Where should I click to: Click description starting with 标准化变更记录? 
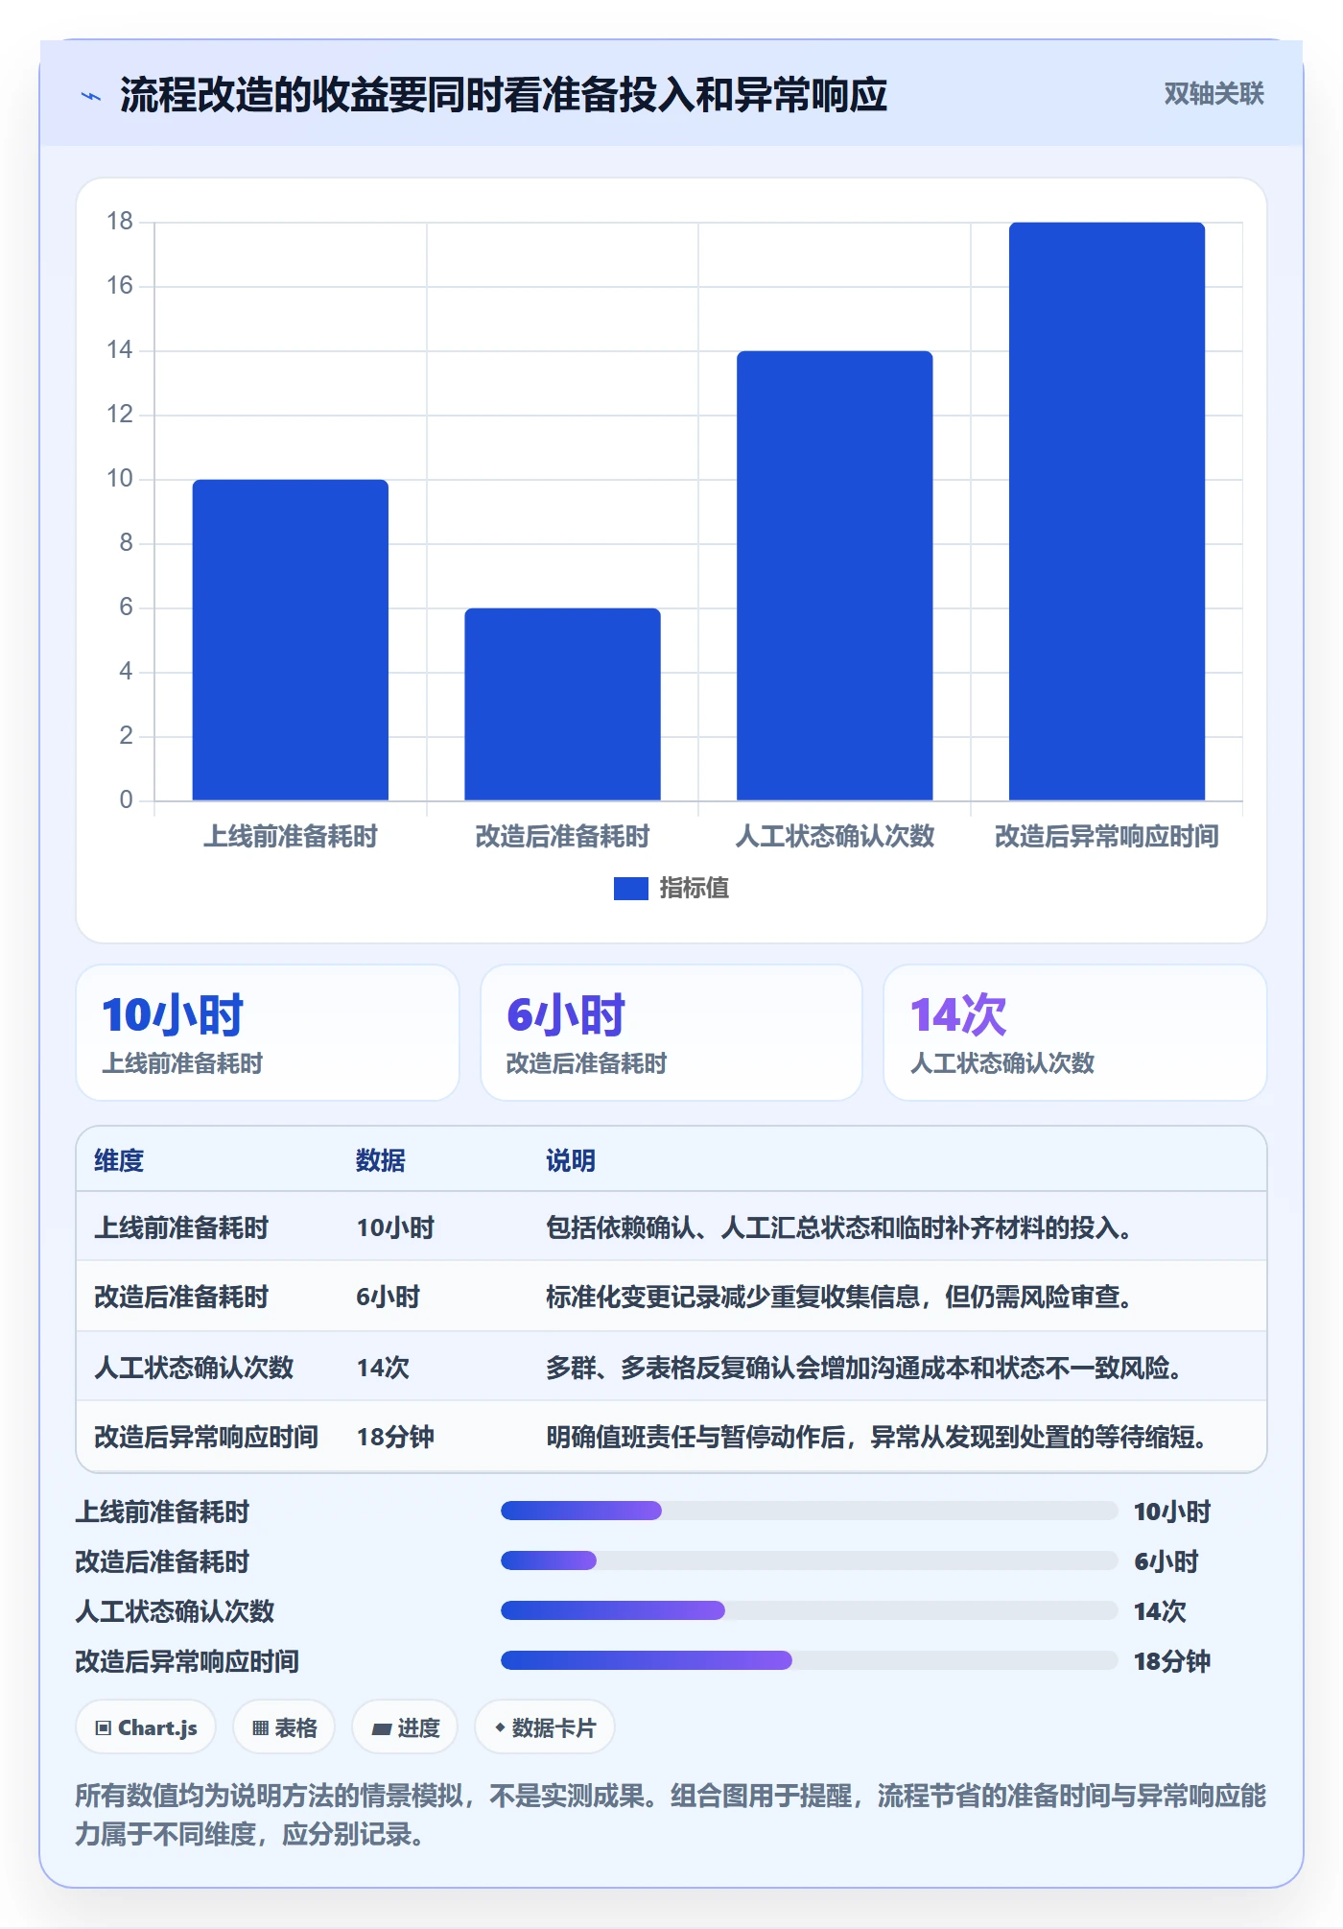tap(839, 1297)
